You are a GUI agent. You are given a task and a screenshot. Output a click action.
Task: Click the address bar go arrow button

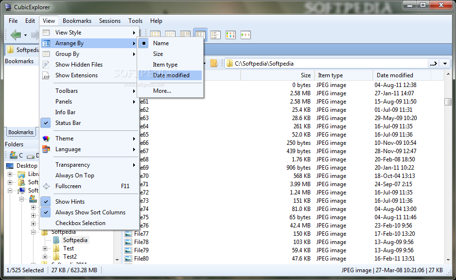(x=434, y=63)
